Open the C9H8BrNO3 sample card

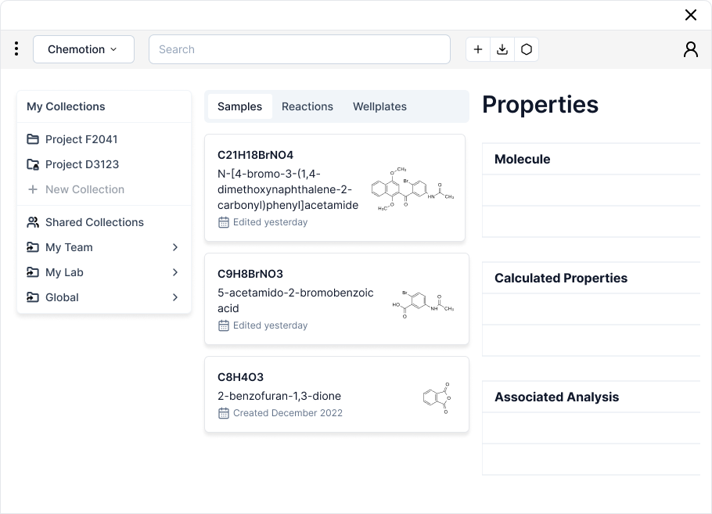pos(336,299)
